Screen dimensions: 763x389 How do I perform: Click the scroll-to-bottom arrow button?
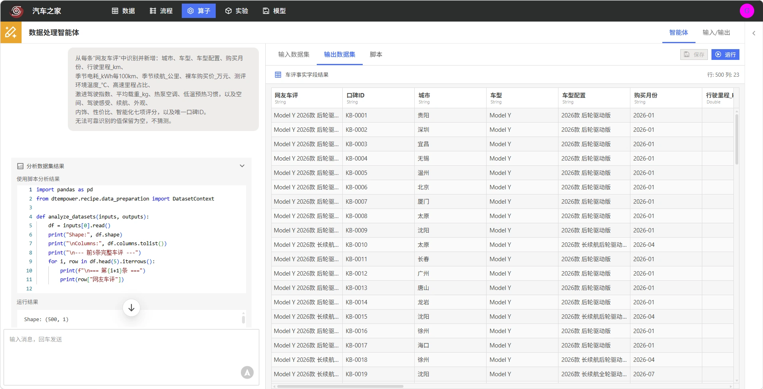(131, 308)
